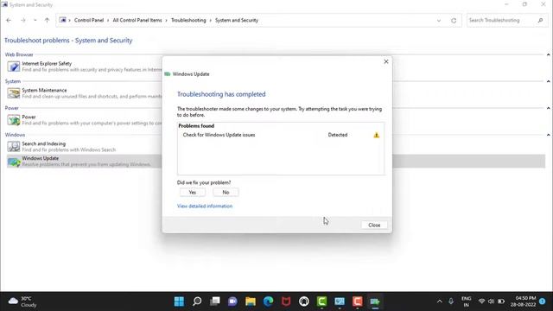Screen dimensions: 553x311
Task: Collapse the Power section
Action: point(548,108)
